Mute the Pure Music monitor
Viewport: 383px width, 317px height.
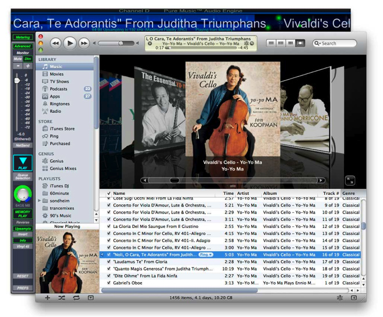17,59
